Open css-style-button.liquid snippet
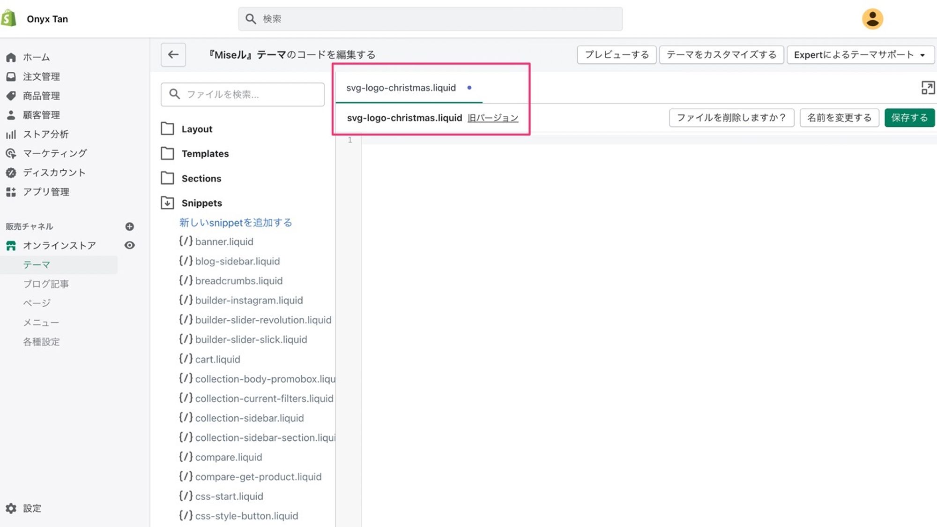The width and height of the screenshot is (937, 527). point(238,516)
